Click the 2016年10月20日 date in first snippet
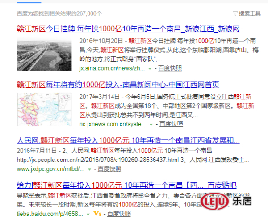 pos(101,41)
